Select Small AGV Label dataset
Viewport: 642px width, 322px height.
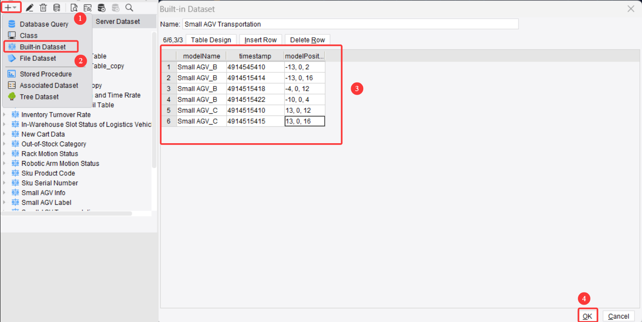[46, 203]
